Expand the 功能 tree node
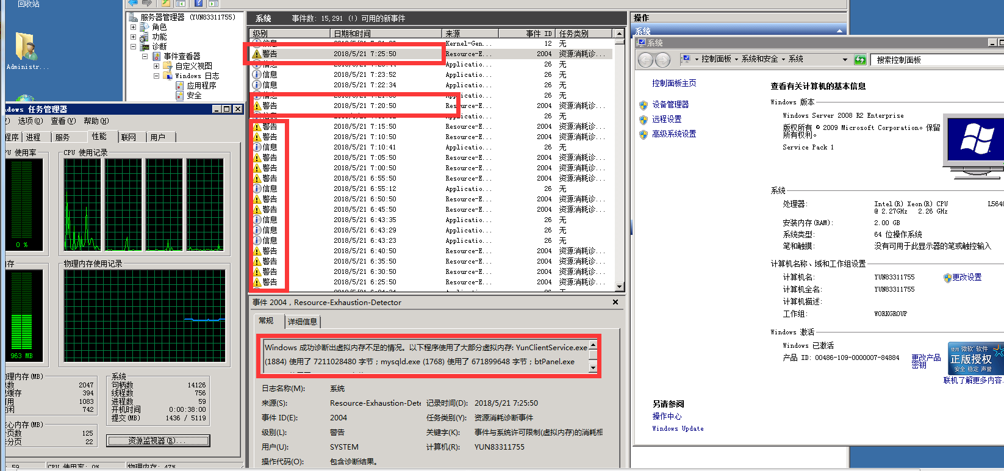This screenshot has width=1004, height=471. 134,37
